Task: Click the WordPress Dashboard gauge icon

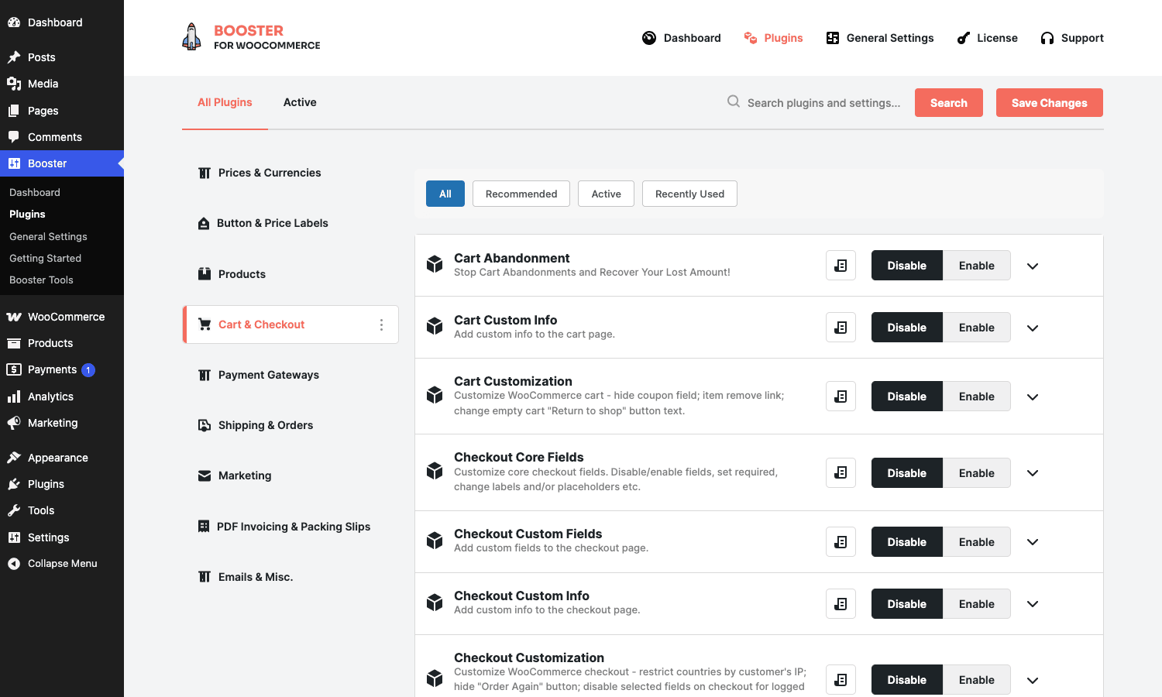Action: click(14, 22)
